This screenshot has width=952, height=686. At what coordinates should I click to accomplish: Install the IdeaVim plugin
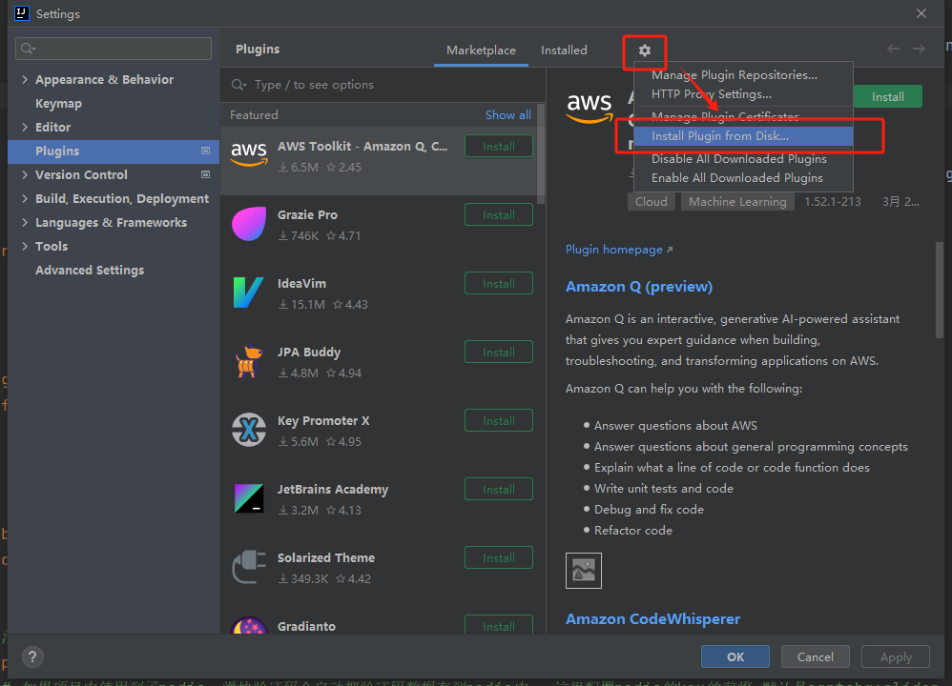499,283
